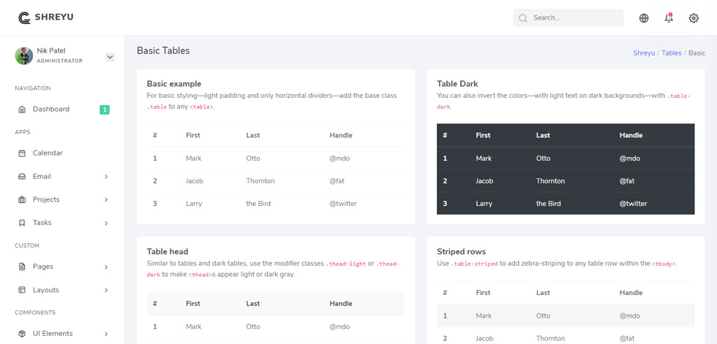The image size is (717, 344).
Task: Click the SHREYU brand name
Action: (54, 18)
